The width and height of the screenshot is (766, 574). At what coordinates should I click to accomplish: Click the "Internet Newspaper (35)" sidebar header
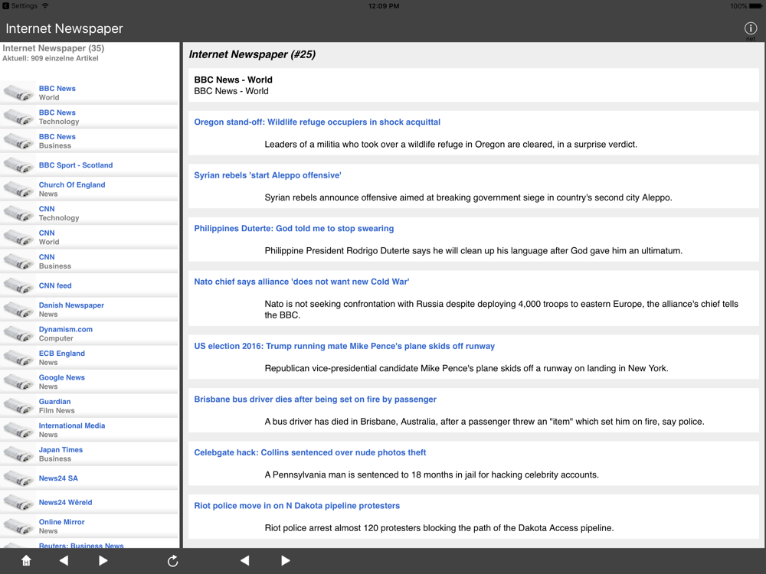[54, 47]
